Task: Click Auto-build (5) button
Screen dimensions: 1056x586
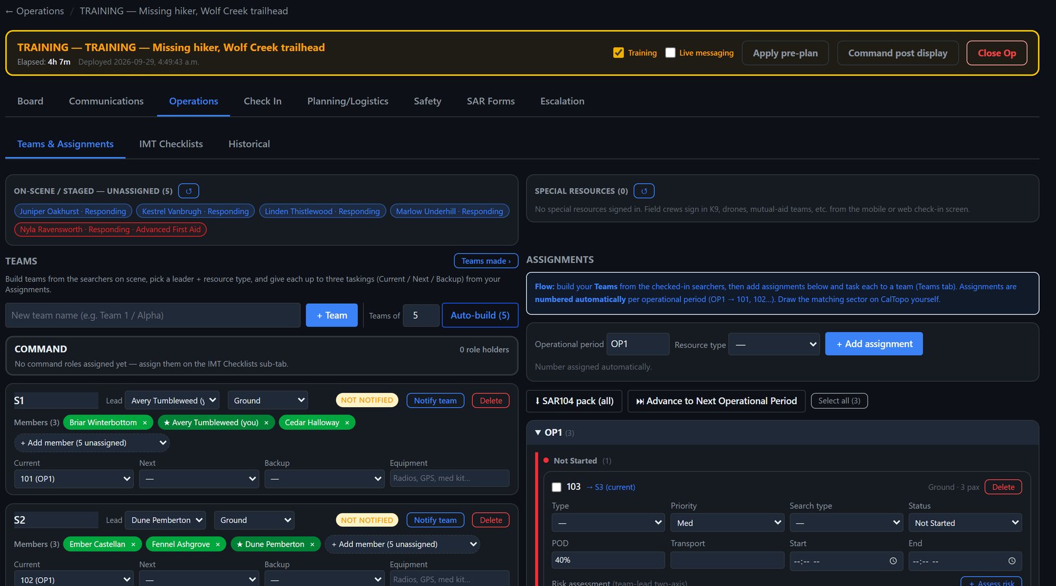Action: click(x=480, y=315)
